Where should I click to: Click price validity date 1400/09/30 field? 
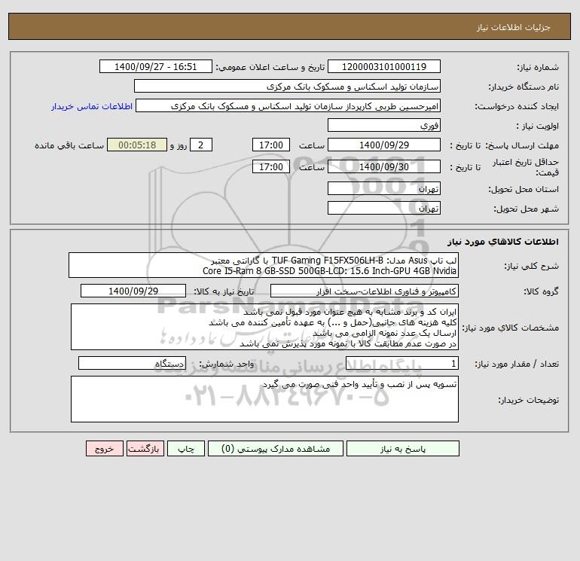point(384,166)
